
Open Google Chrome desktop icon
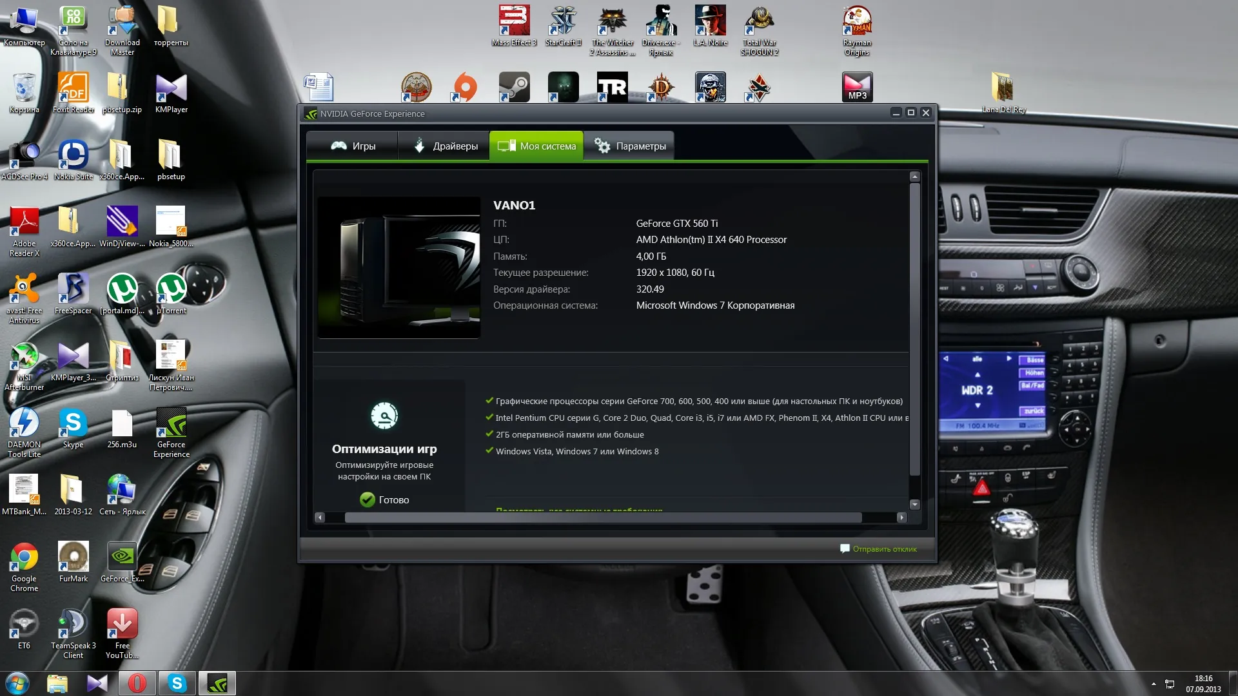point(24,567)
